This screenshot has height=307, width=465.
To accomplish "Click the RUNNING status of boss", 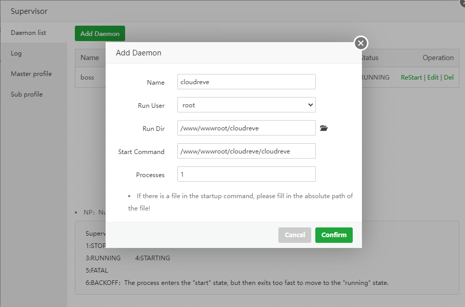I will pos(375,78).
